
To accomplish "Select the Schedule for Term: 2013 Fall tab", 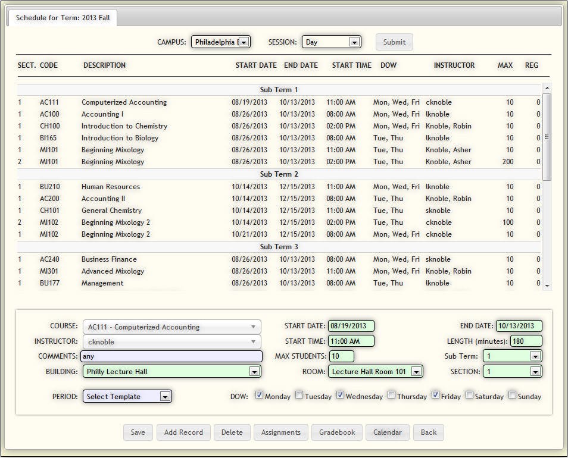I will point(63,18).
